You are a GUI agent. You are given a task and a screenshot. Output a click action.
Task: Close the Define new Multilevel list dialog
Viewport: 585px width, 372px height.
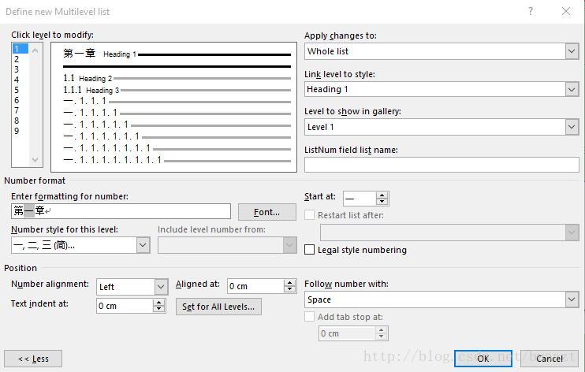(x=566, y=11)
